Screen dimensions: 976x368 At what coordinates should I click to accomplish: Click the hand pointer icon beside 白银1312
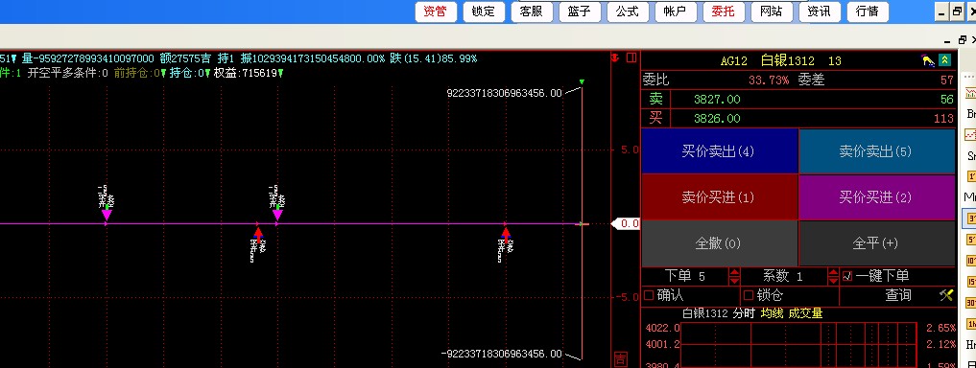[x=929, y=60]
